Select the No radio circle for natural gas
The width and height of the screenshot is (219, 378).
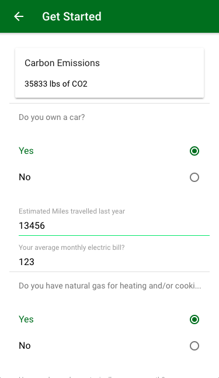[x=194, y=346]
